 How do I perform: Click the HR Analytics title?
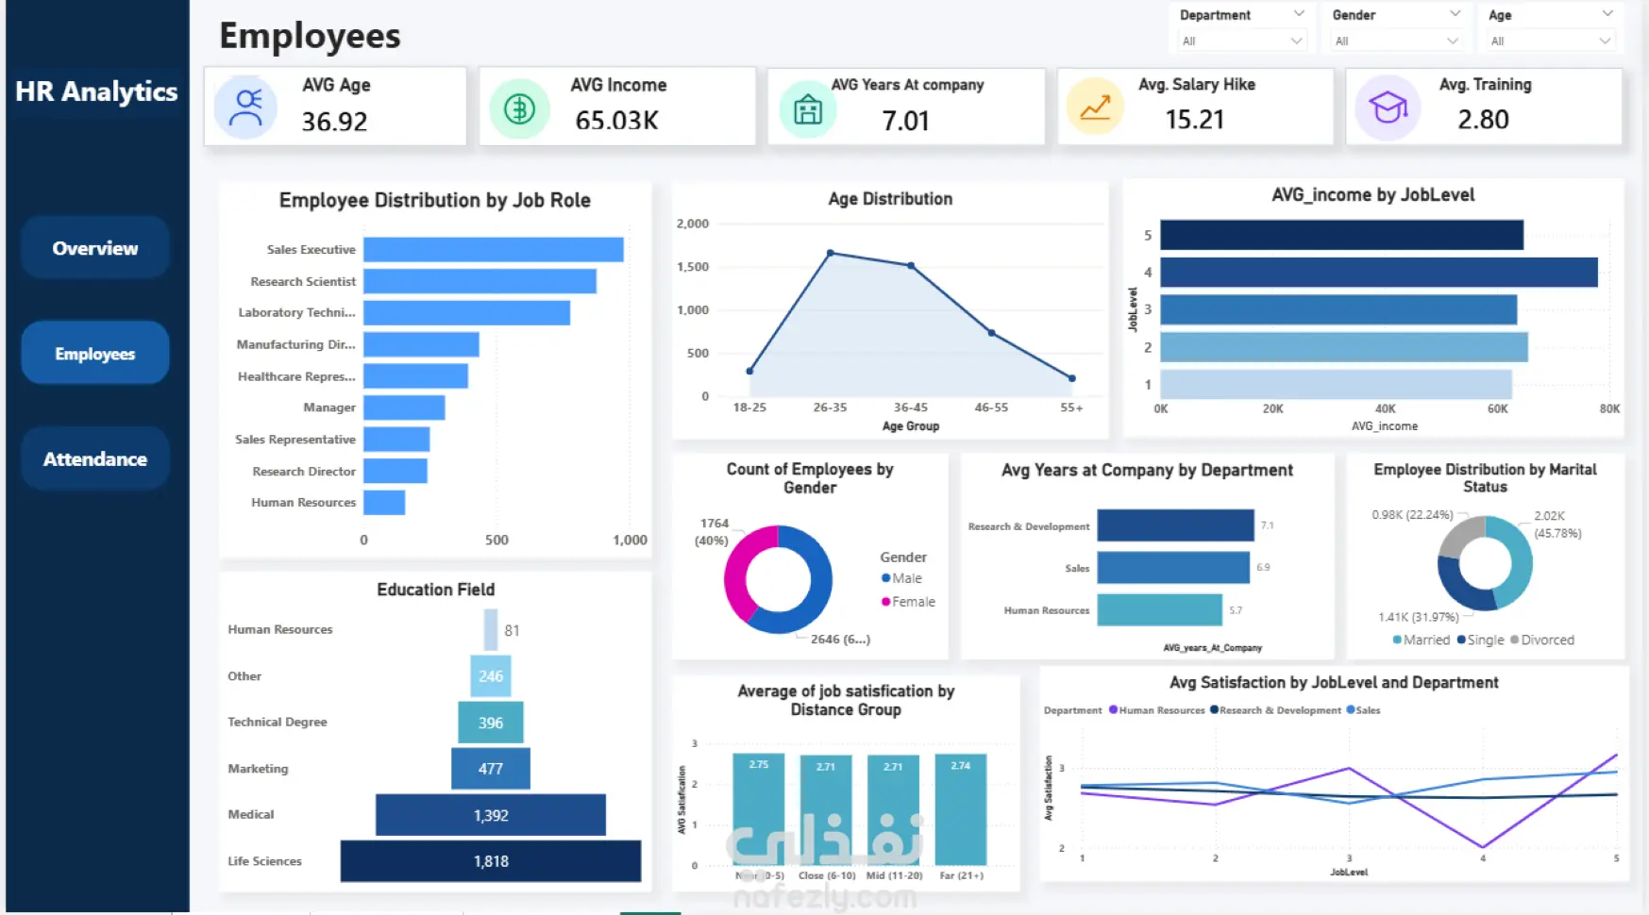coord(96,91)
